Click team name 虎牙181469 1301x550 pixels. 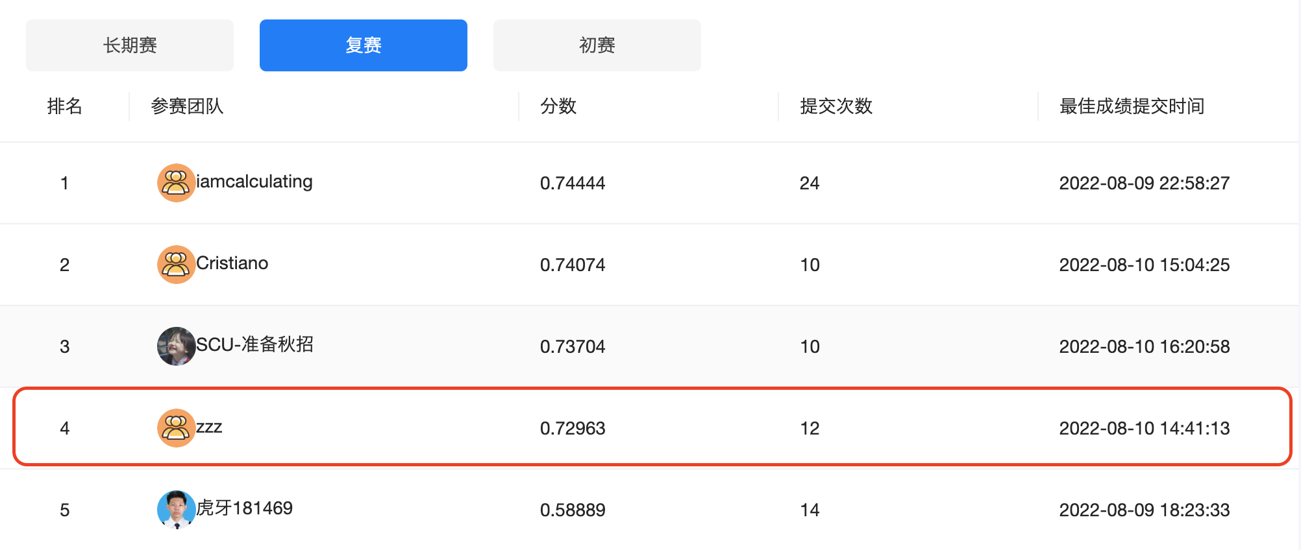(245, 508)
